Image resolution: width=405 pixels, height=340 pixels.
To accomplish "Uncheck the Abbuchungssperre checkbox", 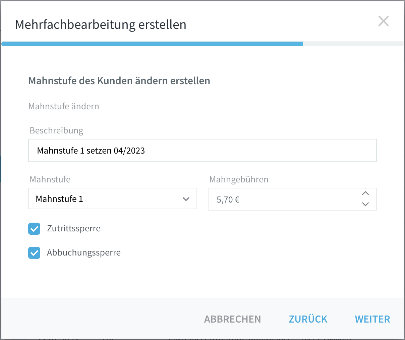I will pyautogui.click(x=34, y=253).
